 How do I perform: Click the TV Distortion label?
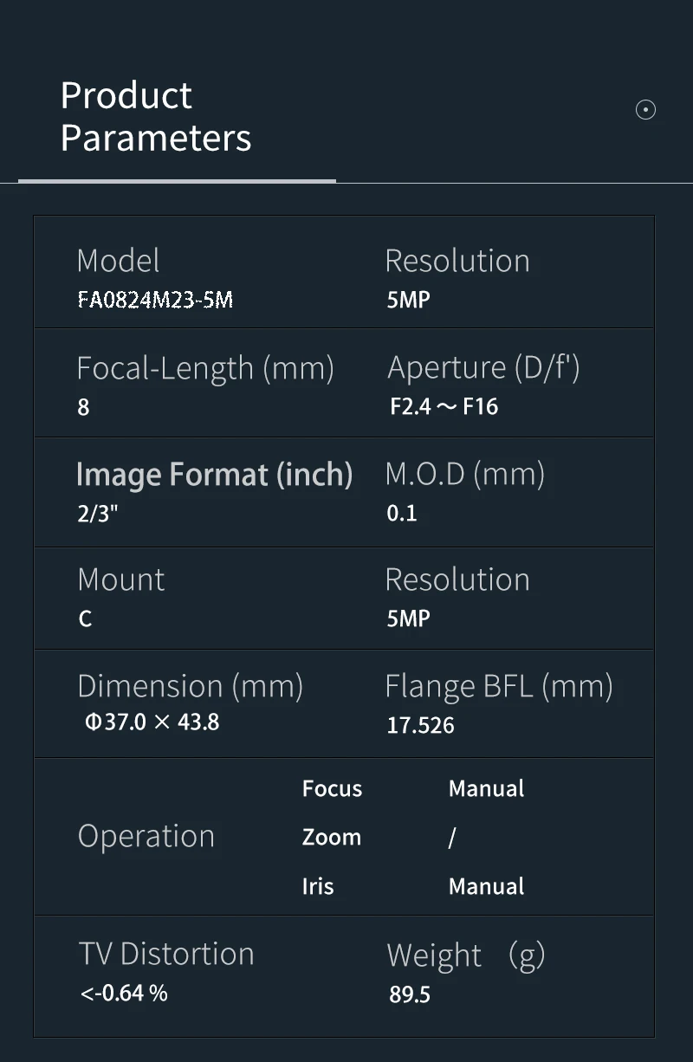165,954
